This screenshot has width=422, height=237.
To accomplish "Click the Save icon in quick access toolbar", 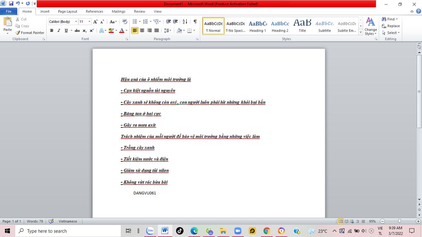I will 11,4.
